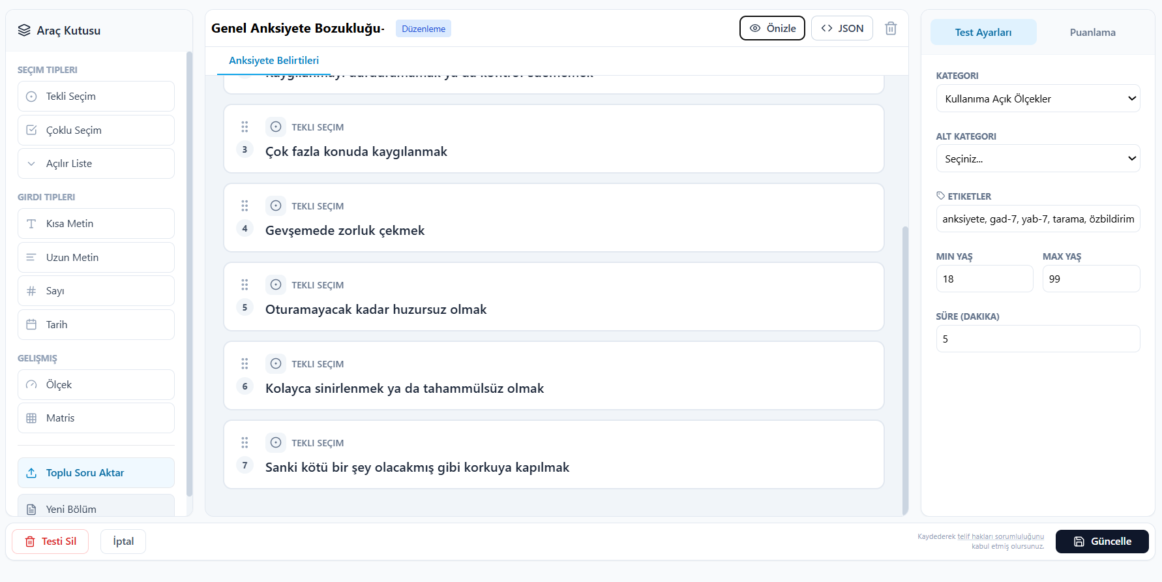Expand the Alt Kategori dropdown

pyautogui.click(x=1037, y=159)
